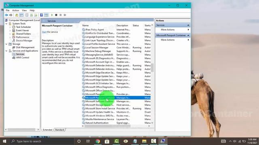Click the services list horizontal scrollbar
Viewport: 259px width, 145px height.
pos(107,126)
